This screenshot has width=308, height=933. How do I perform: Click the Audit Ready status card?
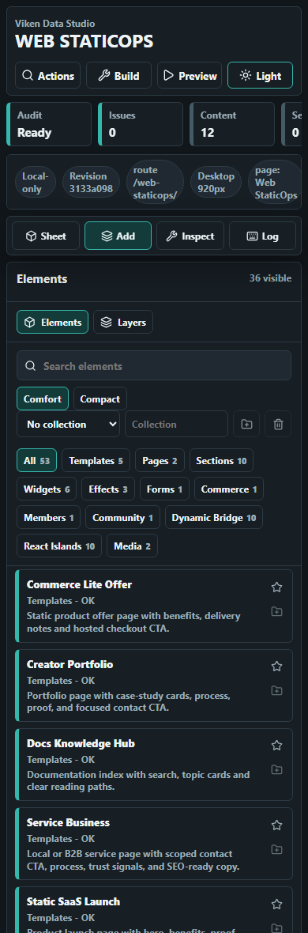click(49, 124)
